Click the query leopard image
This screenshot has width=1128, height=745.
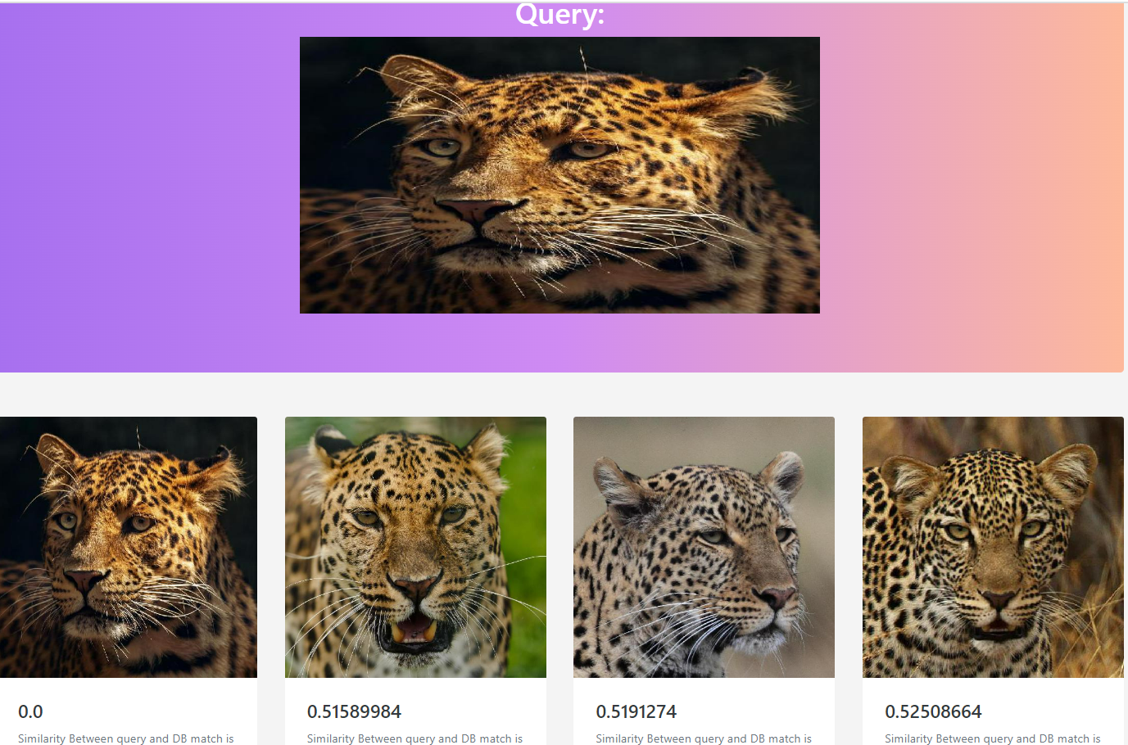(559, 175)
